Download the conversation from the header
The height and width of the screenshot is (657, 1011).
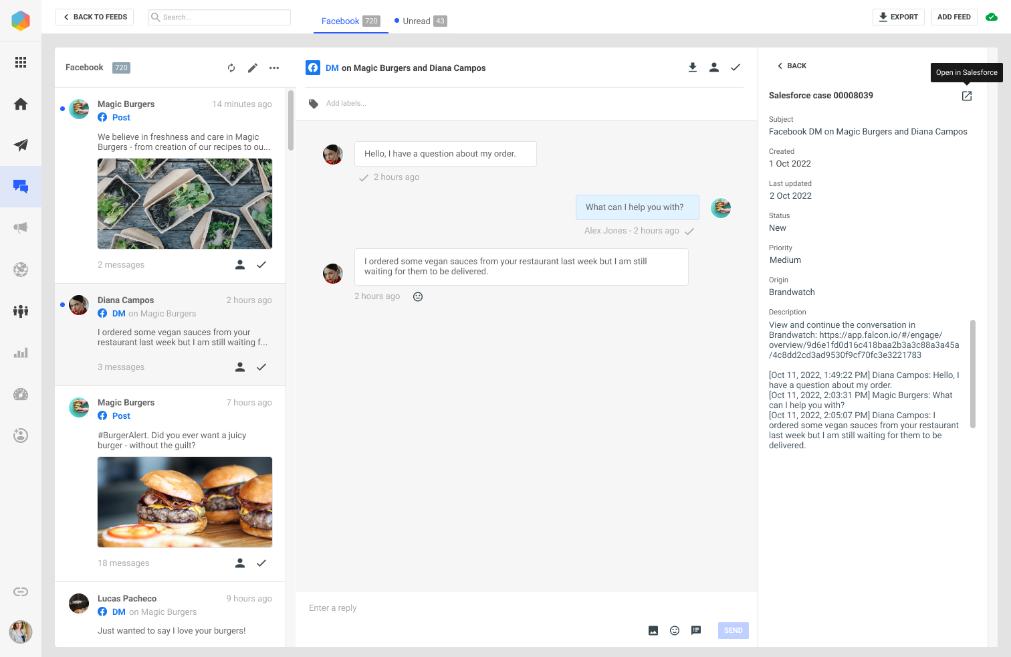click(693, 68)
